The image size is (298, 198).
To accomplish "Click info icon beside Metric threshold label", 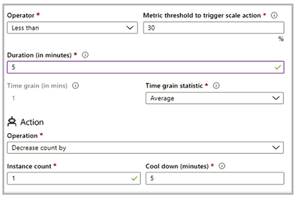I will click(274, 15).
